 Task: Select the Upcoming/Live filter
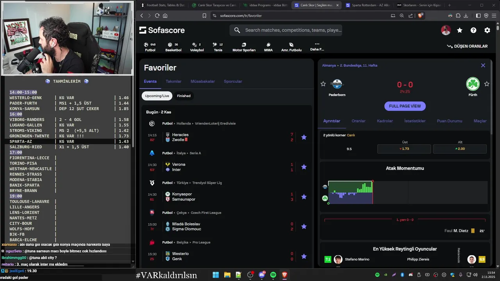[x=157, y=96]
